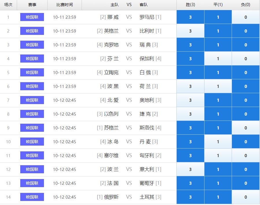Select win (3) for Northern Ireland match
This screenshot has width=260, height=205.
(x=190, y=100)
